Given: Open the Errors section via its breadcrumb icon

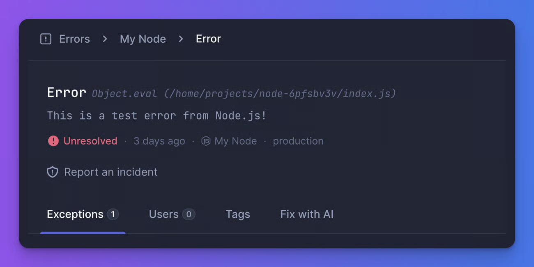Looking at the screenshot, I should (x=46, y=39).
